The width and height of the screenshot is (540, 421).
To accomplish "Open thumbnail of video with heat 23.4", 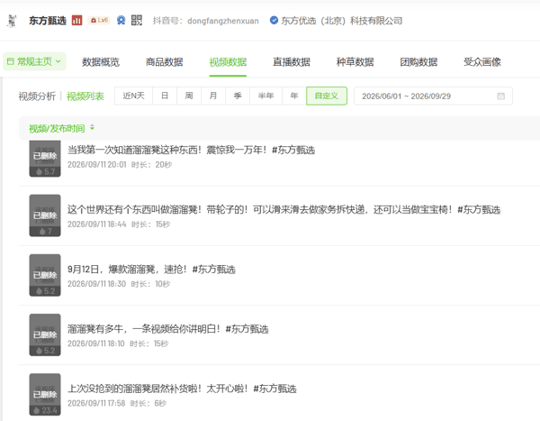I will (45, 395).
